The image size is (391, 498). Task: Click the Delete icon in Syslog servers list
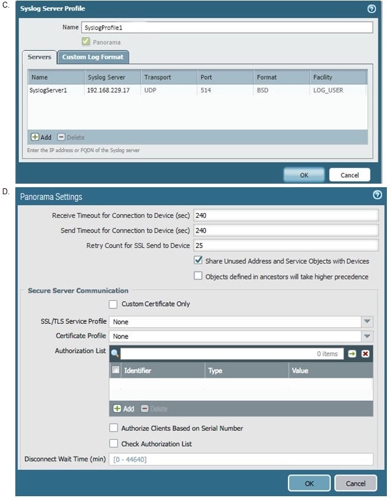tap(61, 137)
